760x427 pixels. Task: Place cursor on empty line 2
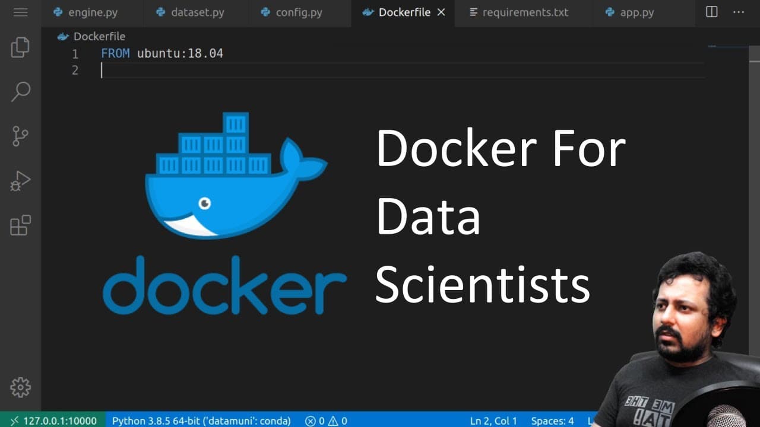(403, 70)
